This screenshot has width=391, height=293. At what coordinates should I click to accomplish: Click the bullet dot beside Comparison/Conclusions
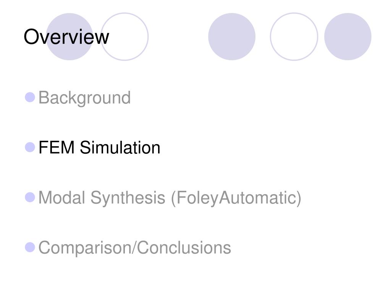(30, 247)
